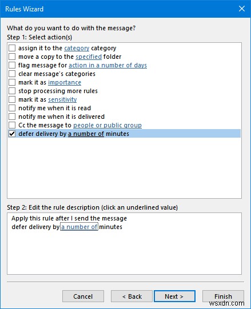Click the 'importance' link
The width and height of the screenshot is (251, 309).
pos(65,82)
